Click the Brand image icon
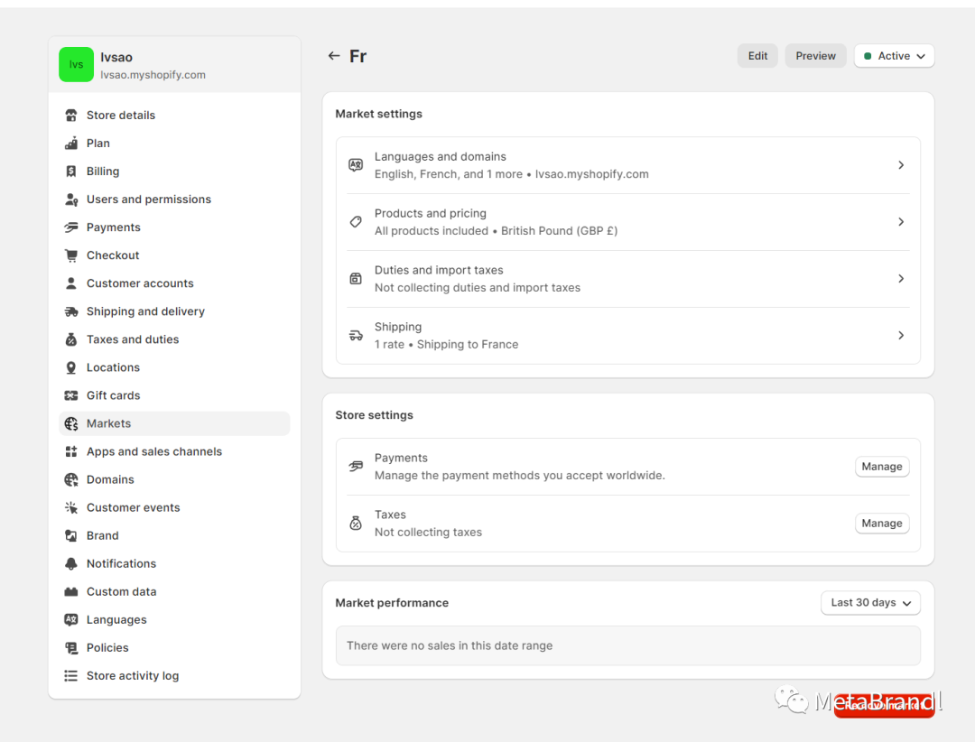This screenshot has height=742, width=975. tap(71, 535)
